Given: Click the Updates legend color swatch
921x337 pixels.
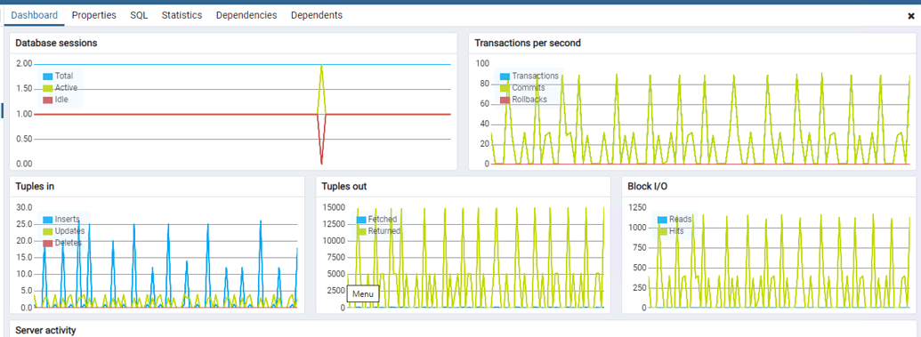Looking at the screenshot, I should (x=48, y=231).
